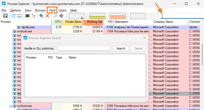Click the Save toolbar icon
204x110 pixels.
click(x=5, y=16)
